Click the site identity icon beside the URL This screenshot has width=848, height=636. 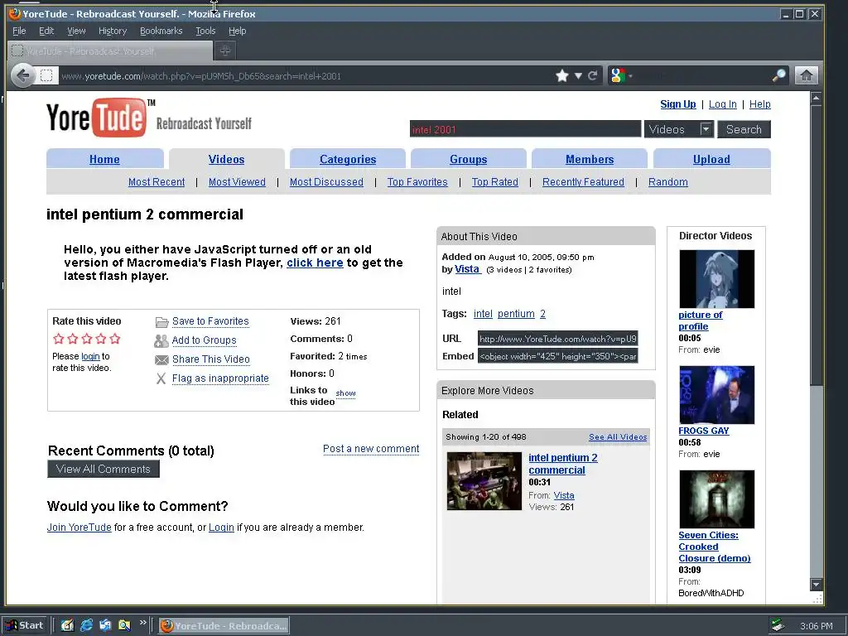46,75
